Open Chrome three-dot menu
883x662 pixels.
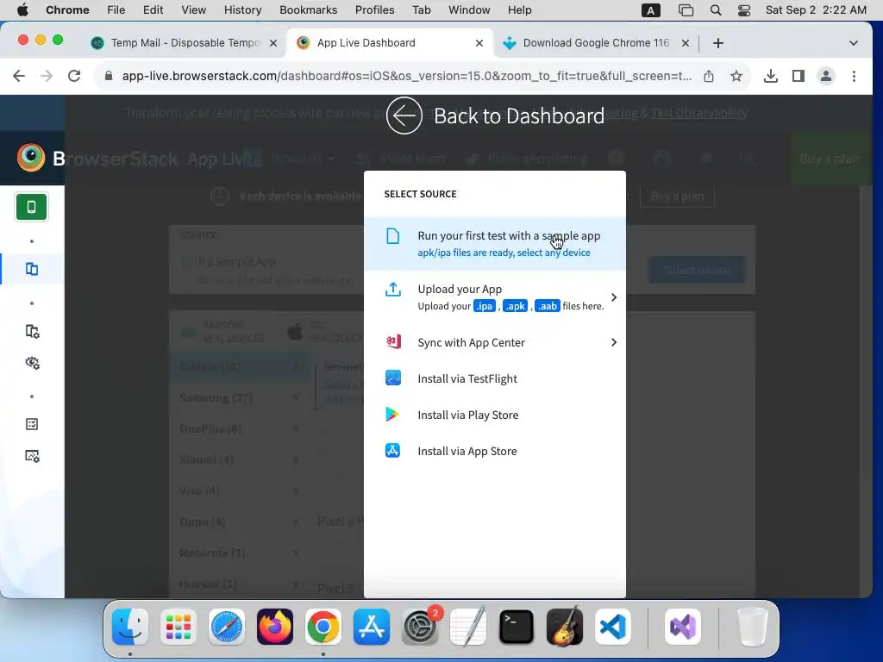pos(854,76)
